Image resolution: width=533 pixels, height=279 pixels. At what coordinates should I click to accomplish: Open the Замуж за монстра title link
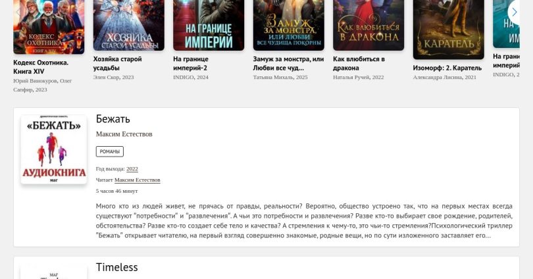[288, 64]
